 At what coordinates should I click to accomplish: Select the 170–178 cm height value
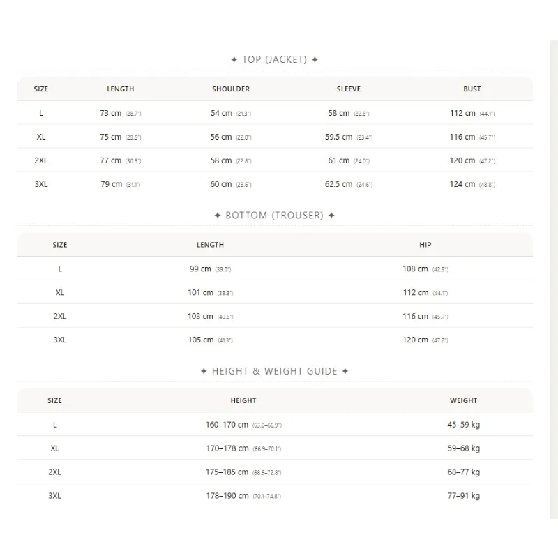[227, 448]
